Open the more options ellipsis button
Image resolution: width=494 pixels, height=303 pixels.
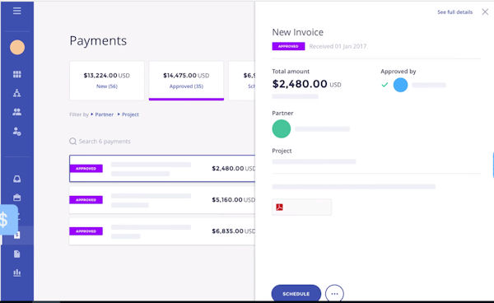pyautogui.click(x=334, y=294)
